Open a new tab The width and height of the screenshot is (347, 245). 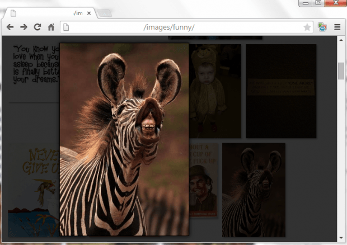105,13
